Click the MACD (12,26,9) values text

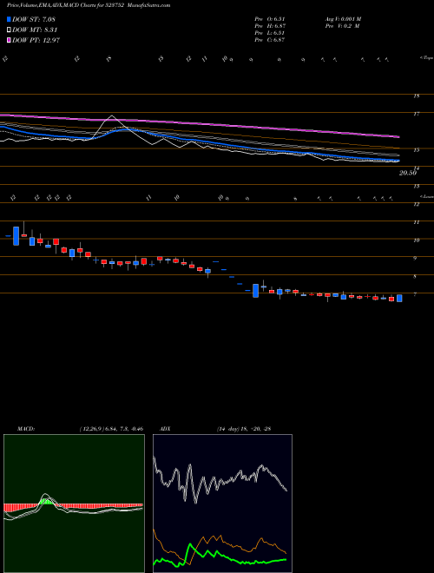pos(111,429)
